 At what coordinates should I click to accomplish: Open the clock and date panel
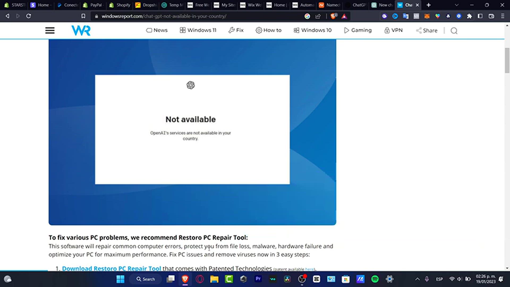486,279
